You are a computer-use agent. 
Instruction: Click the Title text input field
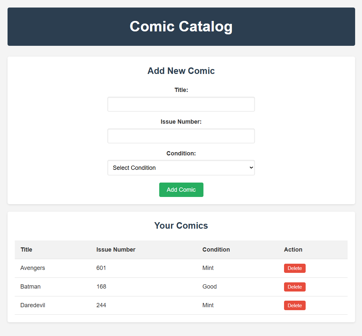point(181,104)
